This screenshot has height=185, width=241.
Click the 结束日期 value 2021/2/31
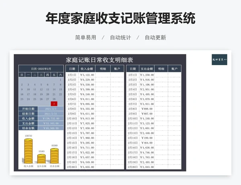tap(51, 113)
